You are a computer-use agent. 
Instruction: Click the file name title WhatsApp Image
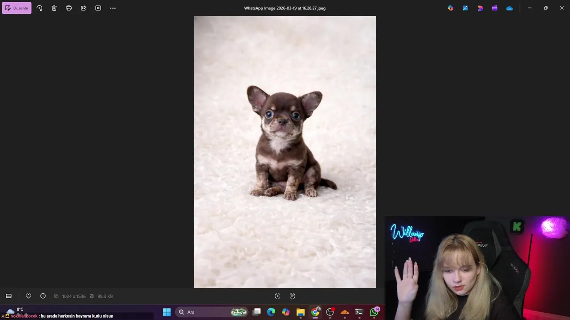click(285, 8)
